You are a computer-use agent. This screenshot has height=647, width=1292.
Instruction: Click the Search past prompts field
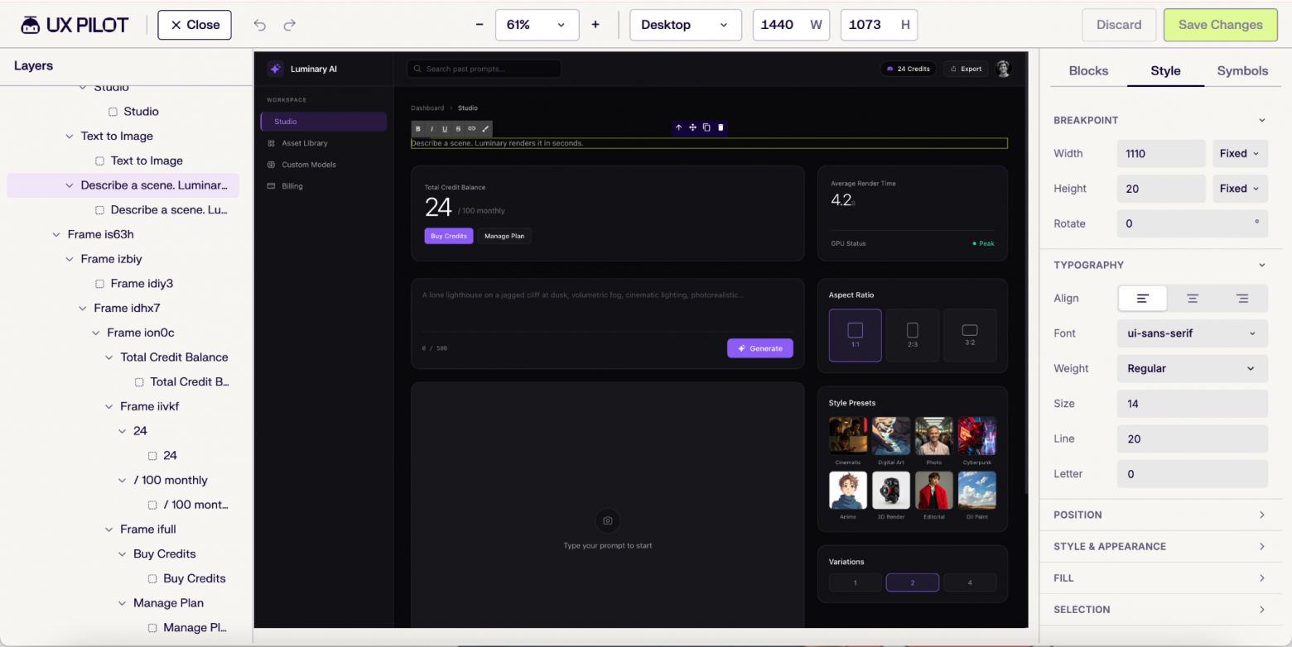point(484,69)
